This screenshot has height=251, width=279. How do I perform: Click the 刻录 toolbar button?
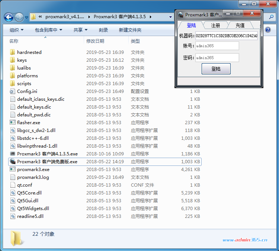pos(103,30)
